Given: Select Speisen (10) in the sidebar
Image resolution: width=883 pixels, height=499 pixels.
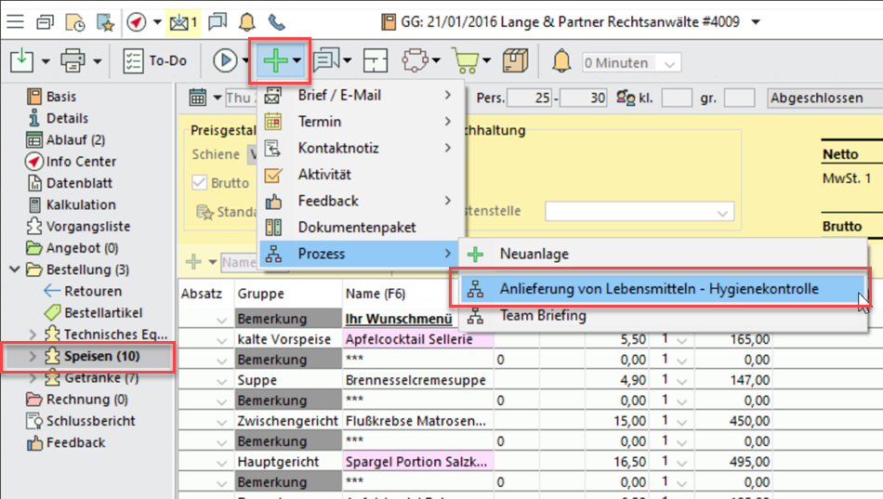Looking at the screenshot, I should point(101,356).
